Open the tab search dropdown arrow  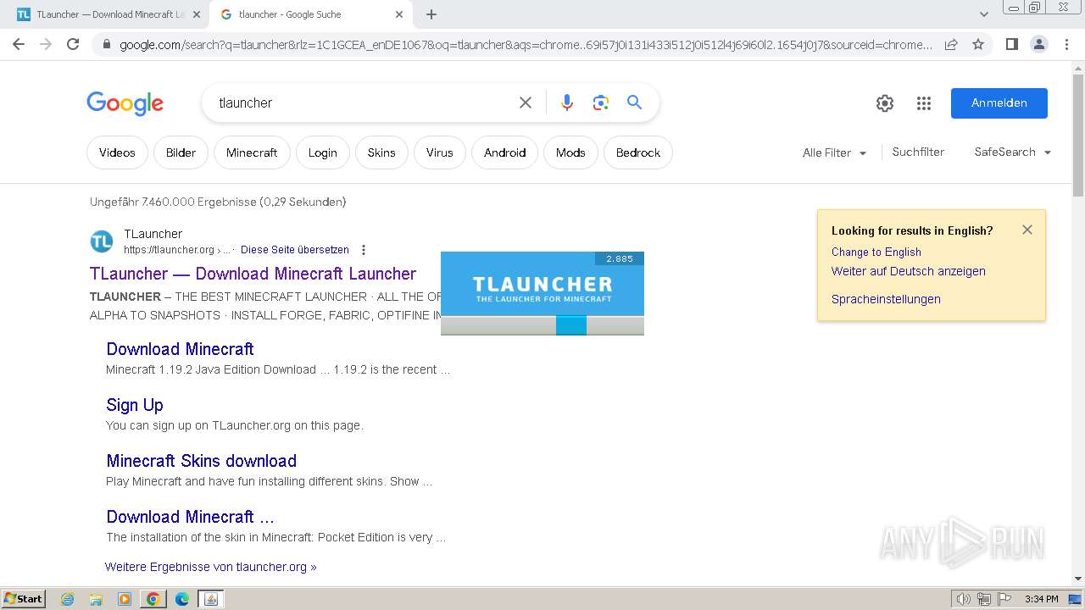pos(983,14)
